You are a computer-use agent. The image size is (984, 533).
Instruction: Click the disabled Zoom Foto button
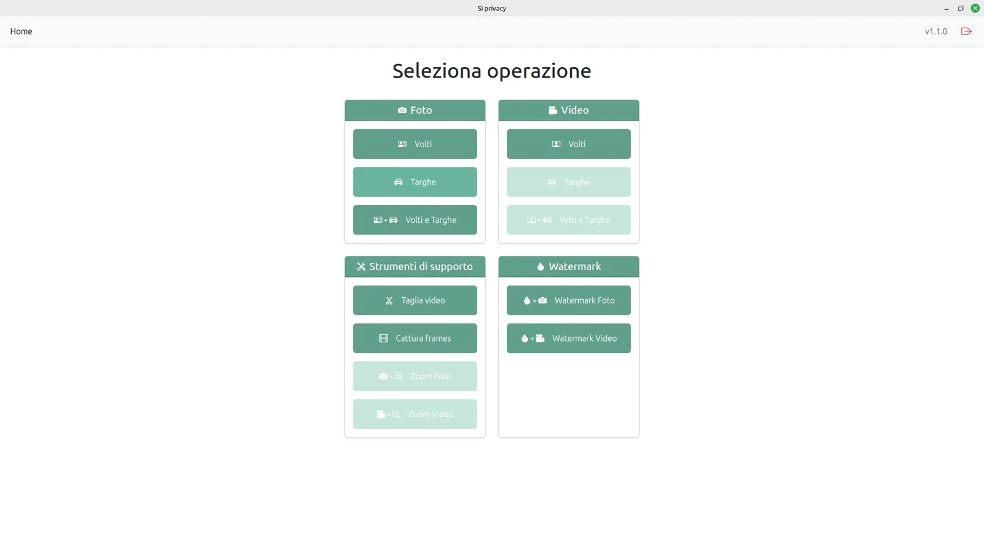point(415,376)
